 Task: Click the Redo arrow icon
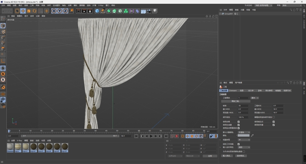10,11
